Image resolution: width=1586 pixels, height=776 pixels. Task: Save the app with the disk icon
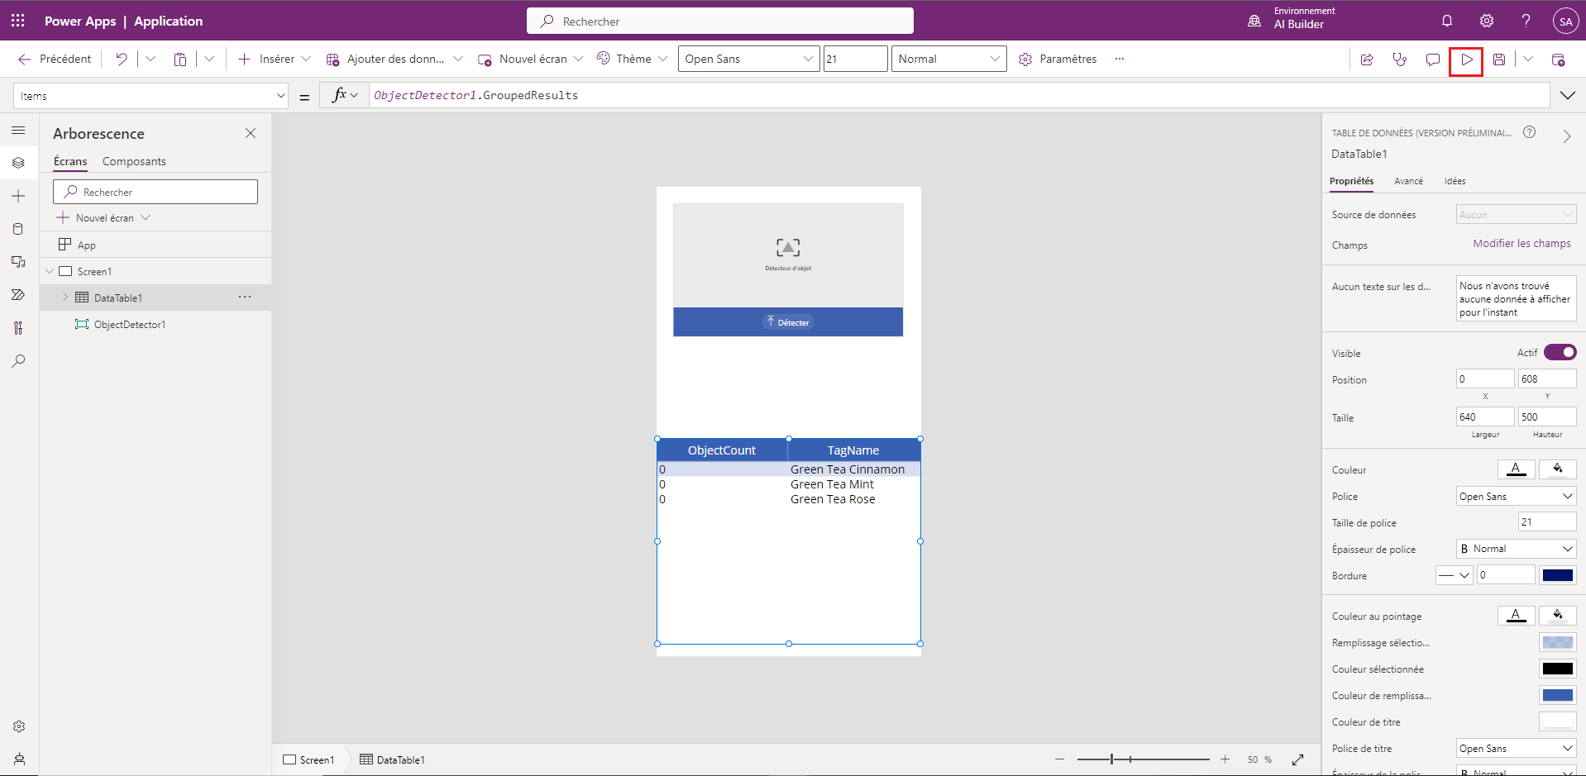[x=1499, y=60]
